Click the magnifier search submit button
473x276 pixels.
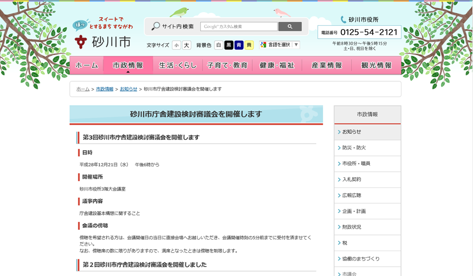point(290,27)
